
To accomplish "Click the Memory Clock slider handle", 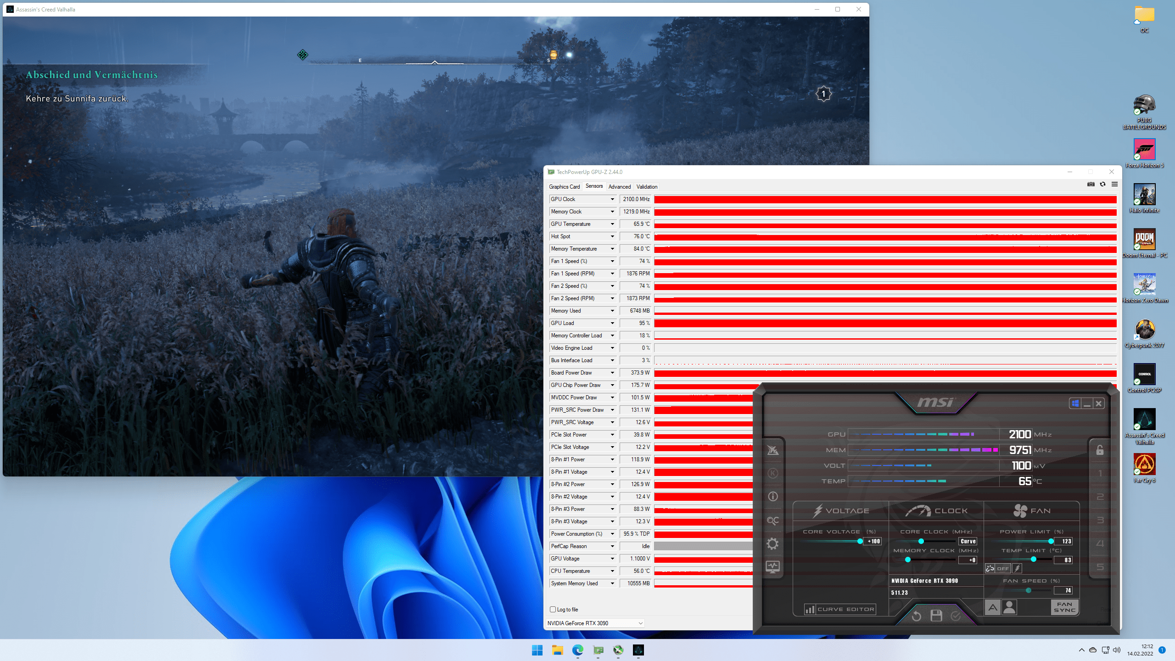I will point(908,560).
